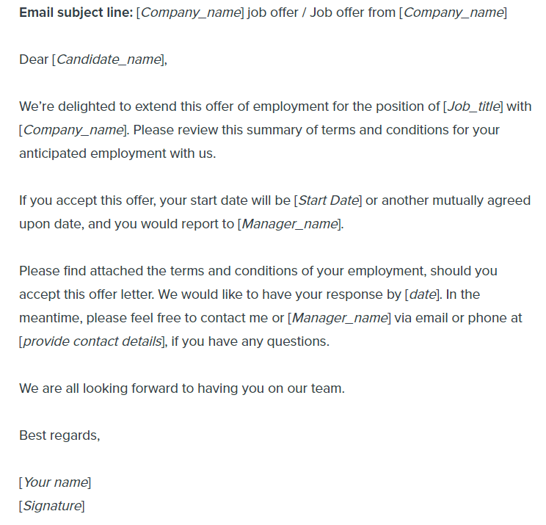Screen dimensions: 546x525
Task: Click the "Best regards," closing line
Action: [x=59, y=435]
